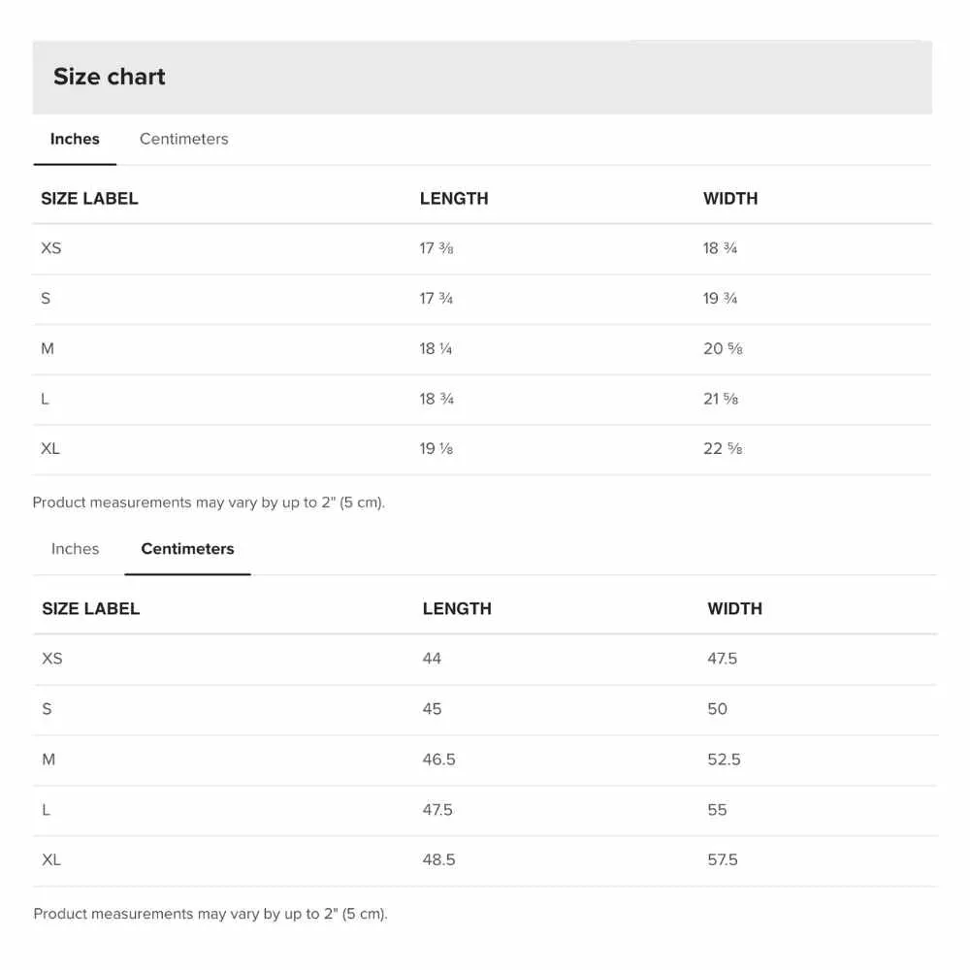Click the 22 ⅝ width value
This screenshot has width=970, height=970.
point(723,449)
